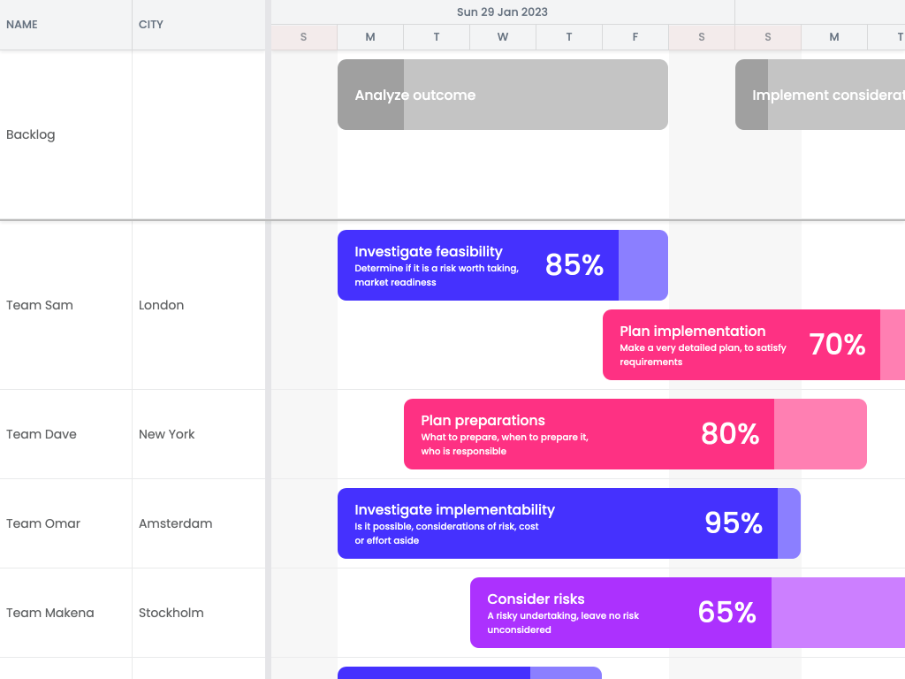Select the Investigate implementability 95% event

(x=569, y=523)
